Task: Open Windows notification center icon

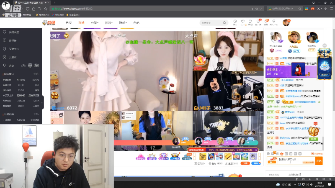Action: [330, 184]
